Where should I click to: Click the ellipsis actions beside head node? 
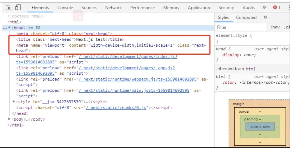(x=5, y=28)
